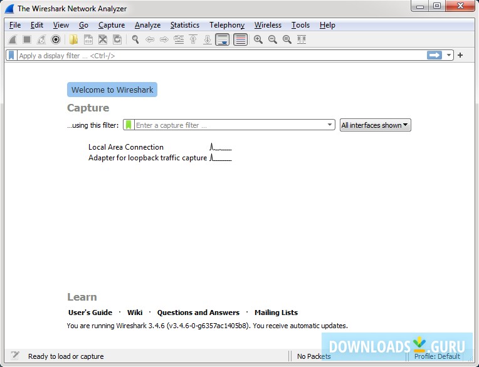
Task: Open the Analyze menu
Action: pos(147,25)
